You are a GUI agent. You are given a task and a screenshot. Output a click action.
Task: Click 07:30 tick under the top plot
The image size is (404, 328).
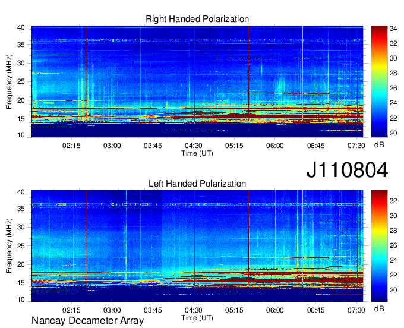(356, 146)
